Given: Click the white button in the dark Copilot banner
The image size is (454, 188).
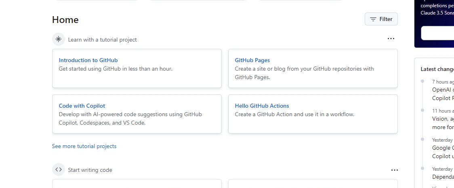Looking at the screenshot, I should [437, 33].
